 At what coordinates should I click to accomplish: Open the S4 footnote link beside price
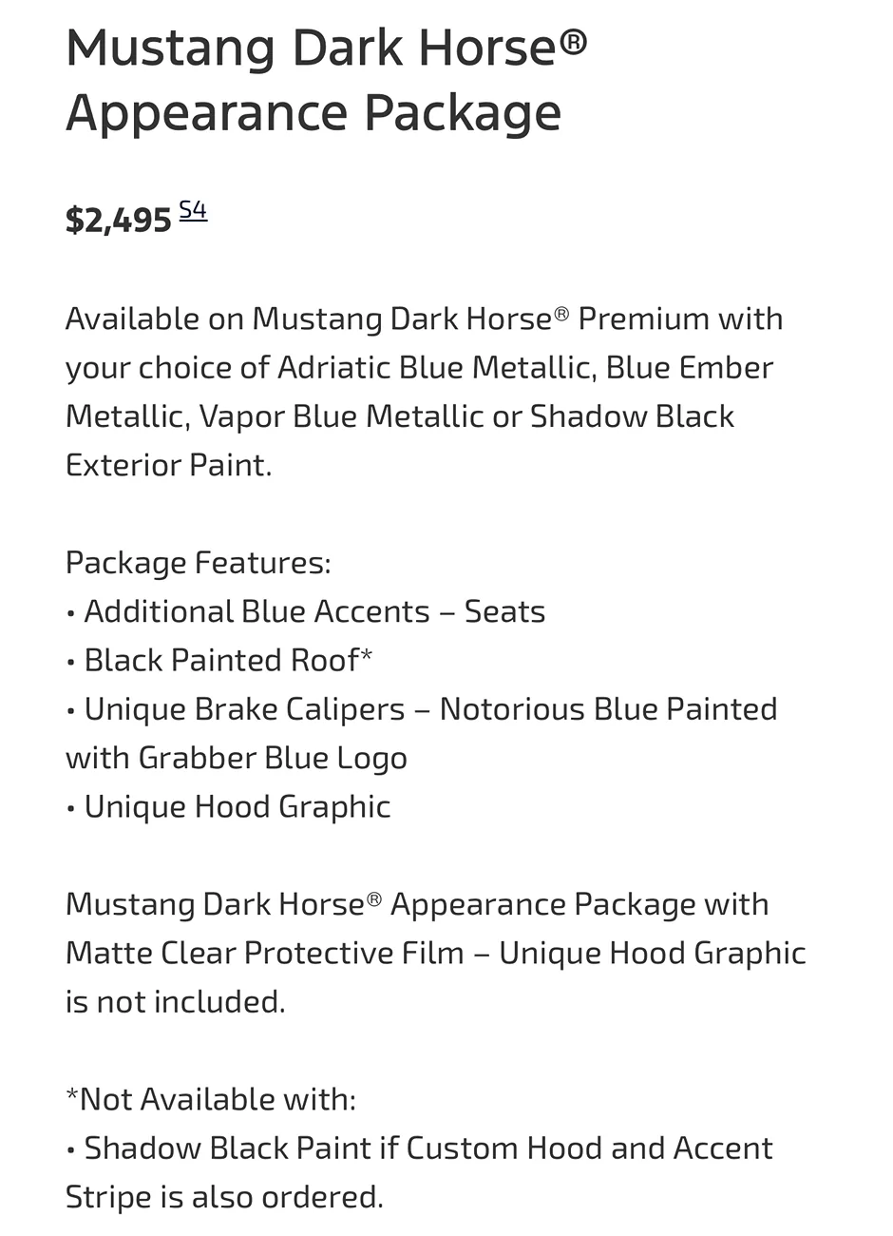tap(193, 210)
